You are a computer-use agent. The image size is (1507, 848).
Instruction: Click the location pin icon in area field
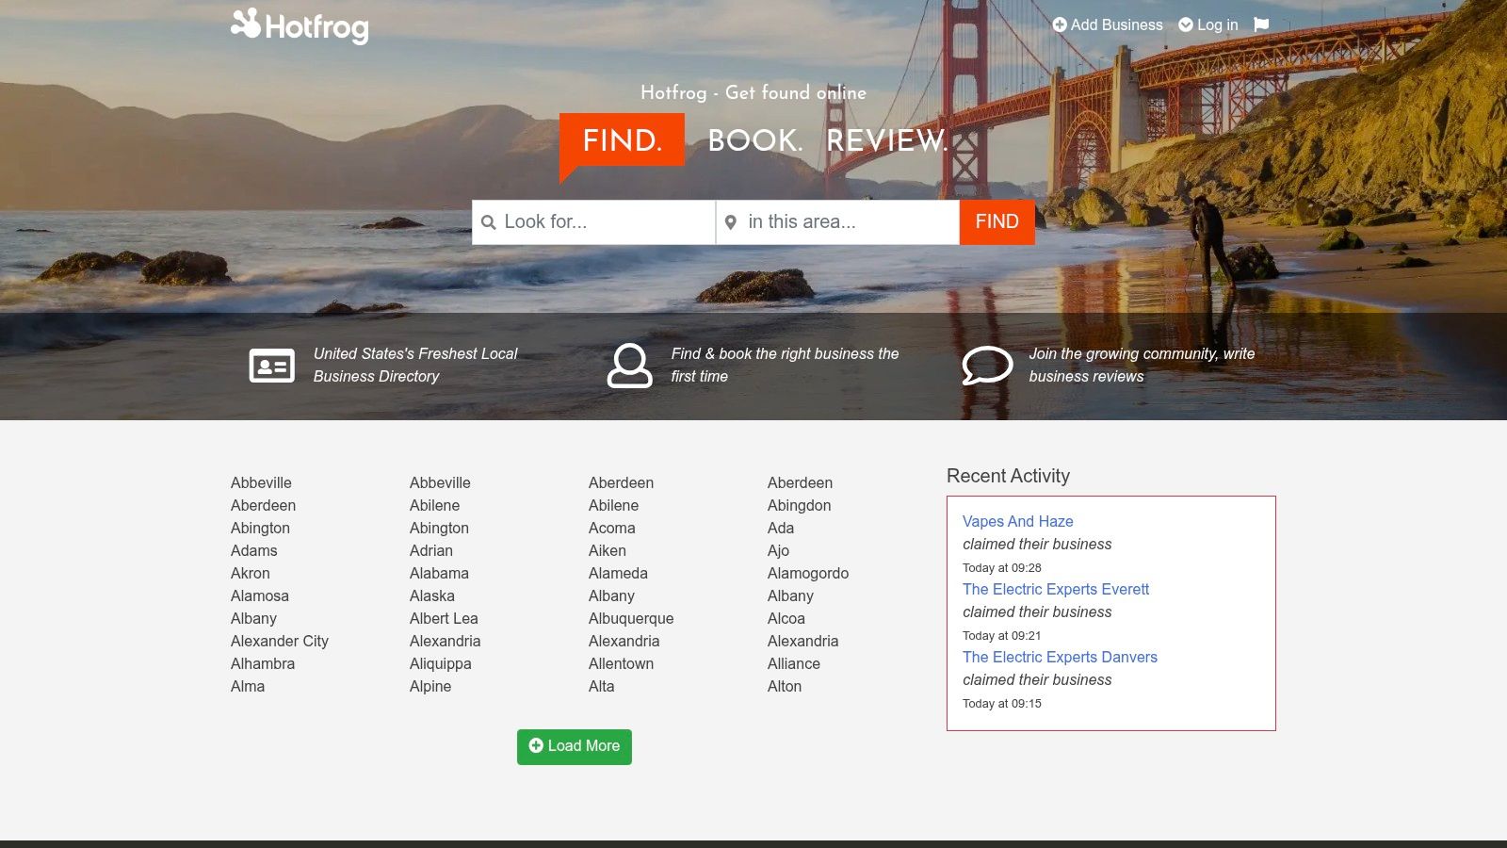point(730,222)
